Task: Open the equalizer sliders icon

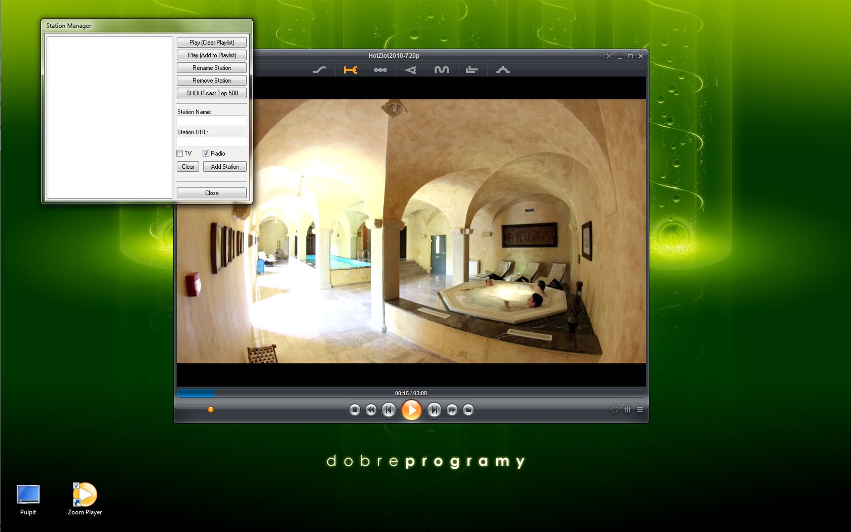Action: (628, 409)
